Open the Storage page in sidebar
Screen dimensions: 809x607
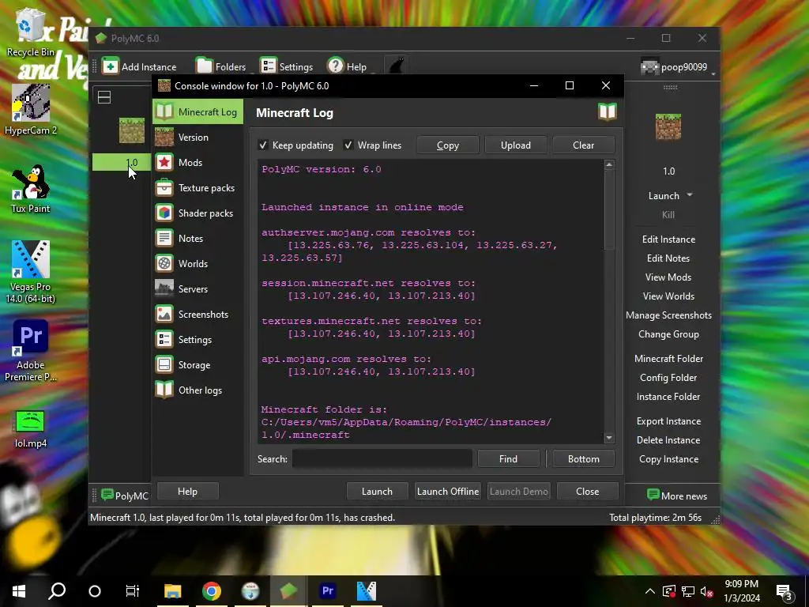point(198,364)
